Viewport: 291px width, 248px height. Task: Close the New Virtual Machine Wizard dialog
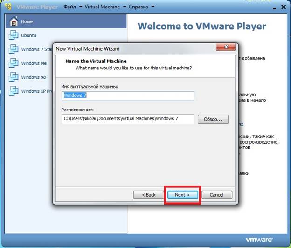click(226, 47)
